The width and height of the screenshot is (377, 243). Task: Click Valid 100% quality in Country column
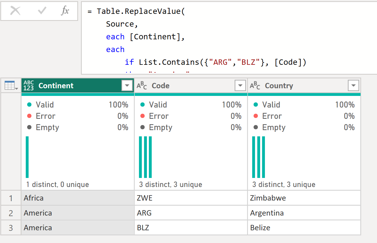pyautogui.click(x=304, y=105)
